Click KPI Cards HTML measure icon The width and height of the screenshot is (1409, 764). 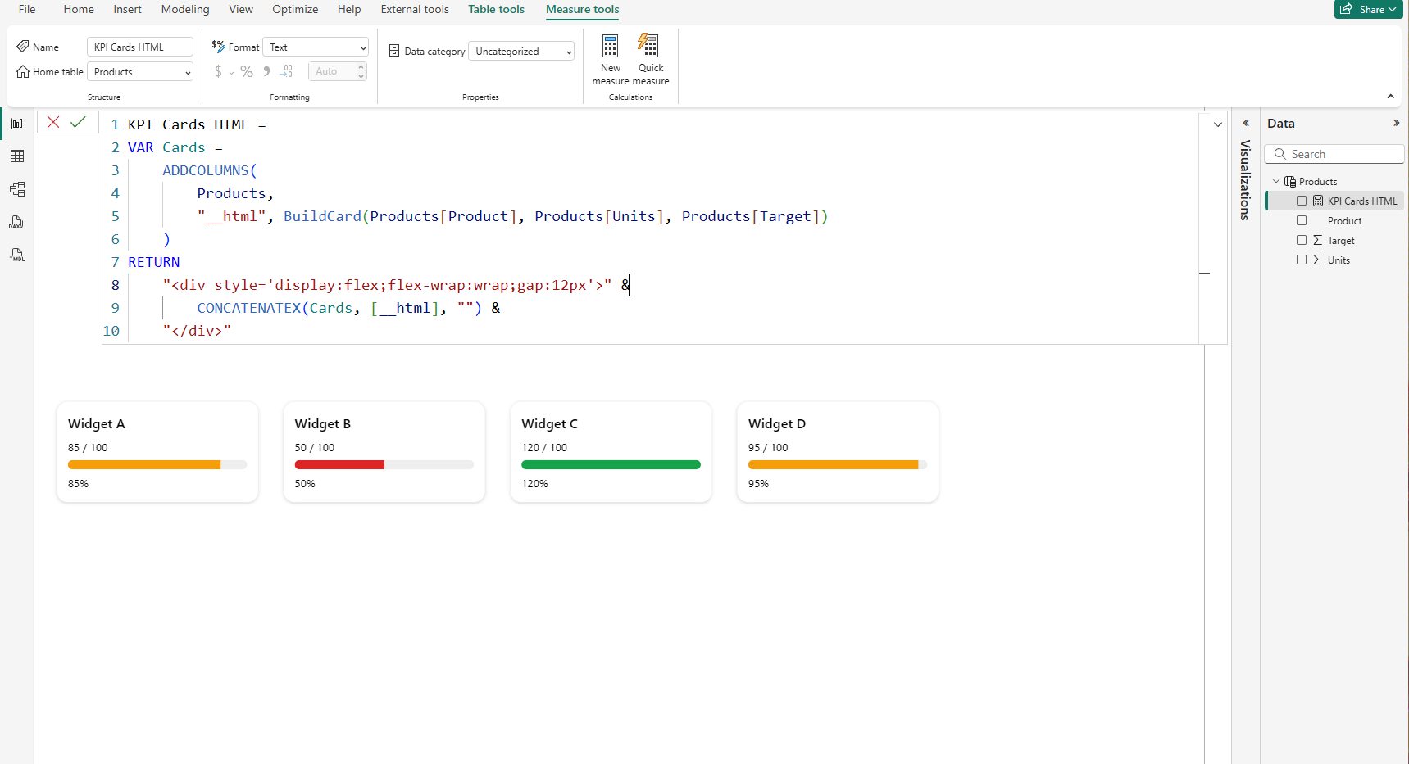coord(1318,201)
